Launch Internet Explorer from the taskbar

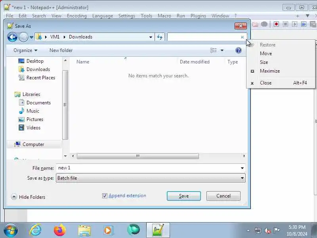[35, 230]
